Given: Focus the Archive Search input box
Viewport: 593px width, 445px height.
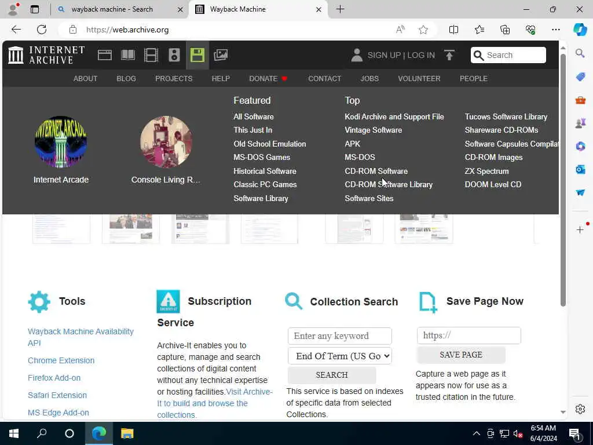Looking at the screenshot, I should pos(508,55).
